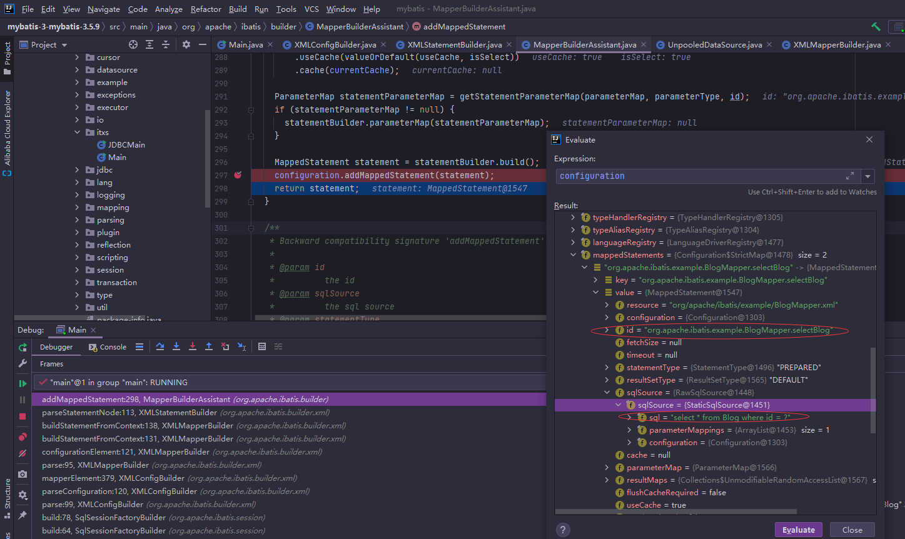Open the Structure side panel
The image size is (905, 539).
click(8, 499)
